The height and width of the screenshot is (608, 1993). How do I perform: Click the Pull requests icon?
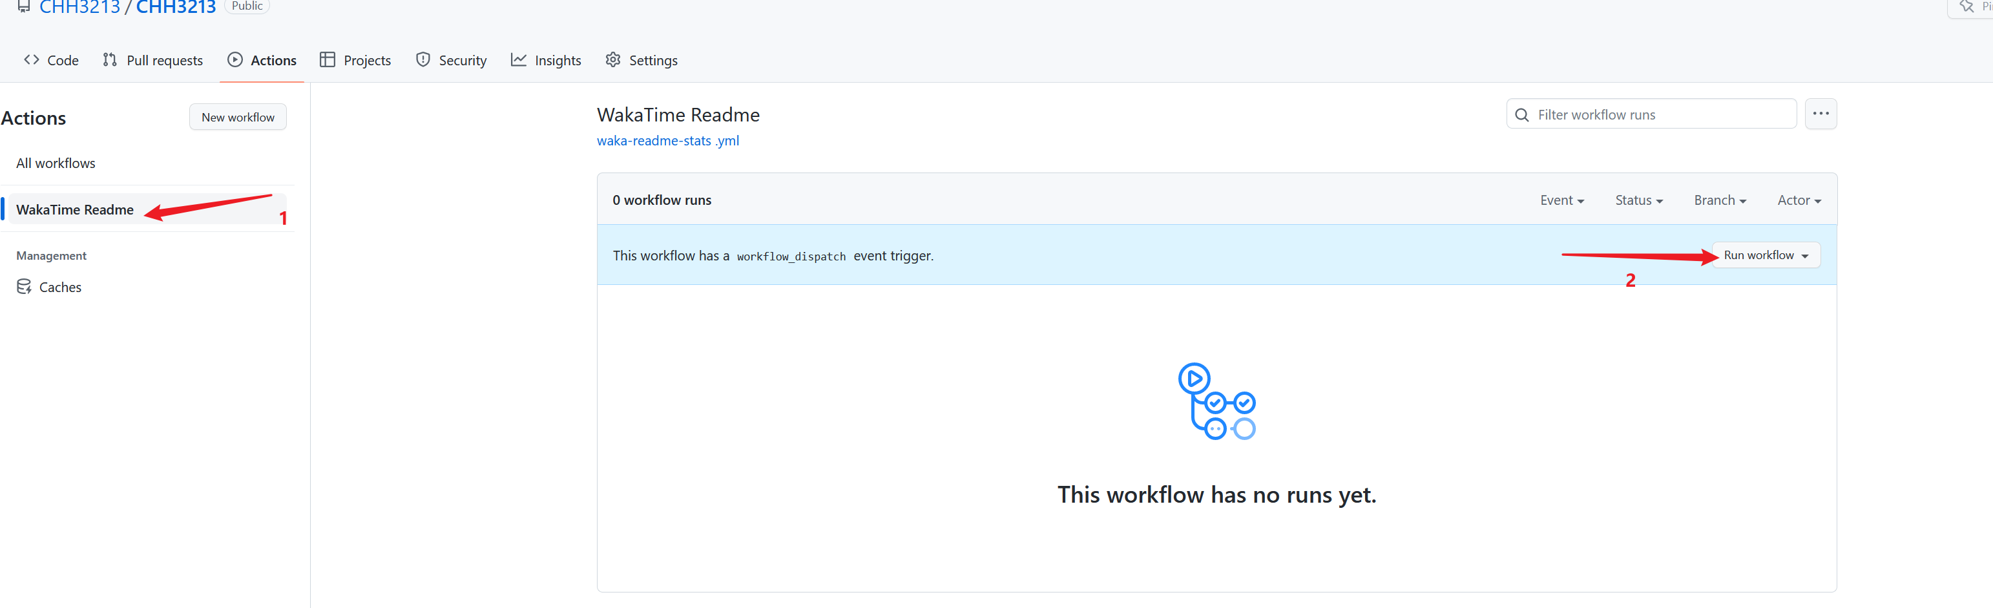110,59
